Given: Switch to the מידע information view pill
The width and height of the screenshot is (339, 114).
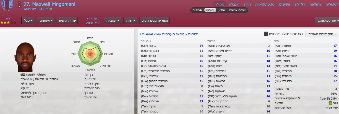Looking at the screenshot, I should (222, 10).
